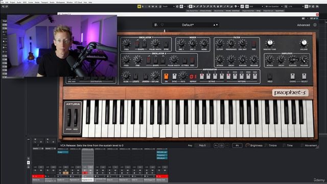This screenshot has height=184, width=327.
Task: Click the Mixer Noise knob
Action: (204, 43)
